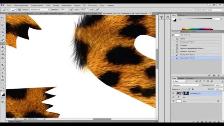Open the Изображение menu
The image size is (224, 126).
(37, 5)
